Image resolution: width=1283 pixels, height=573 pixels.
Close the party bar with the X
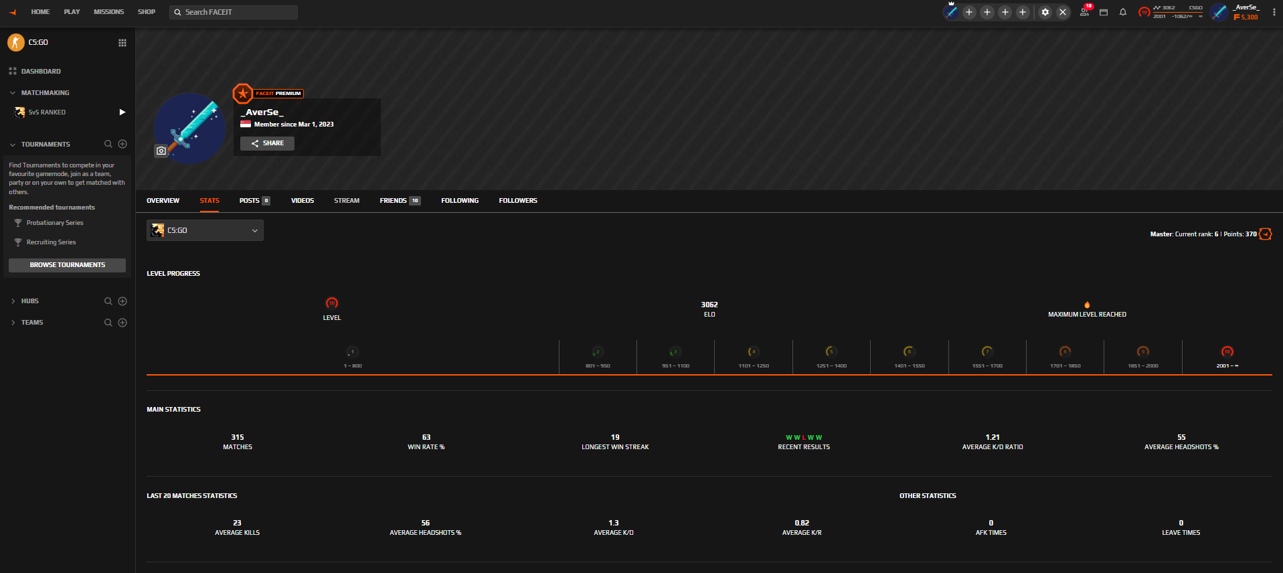(x=1063, y=12)
